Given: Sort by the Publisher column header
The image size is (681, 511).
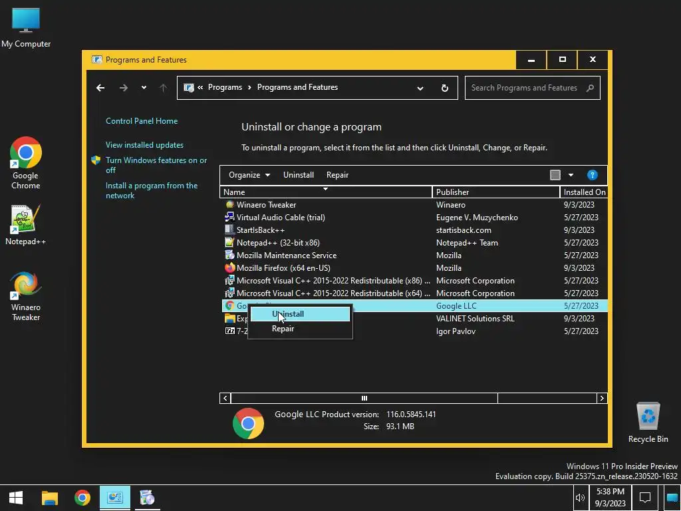Looking at the screenshot, I should pos(496,192).
